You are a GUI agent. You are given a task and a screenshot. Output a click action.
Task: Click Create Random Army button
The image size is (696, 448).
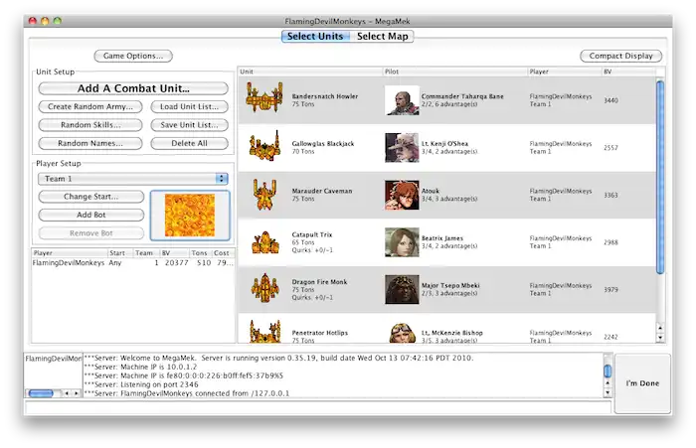(x=90, y=106)
